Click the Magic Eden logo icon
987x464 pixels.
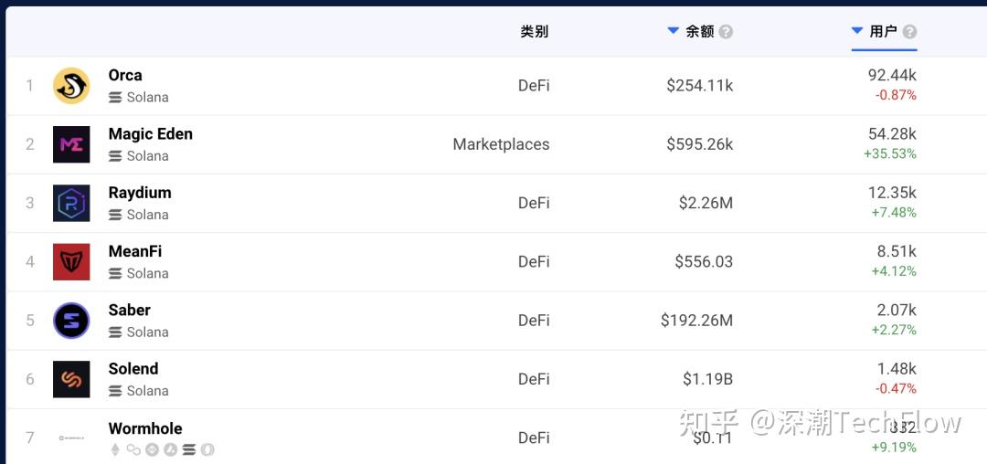click(71, 144)
